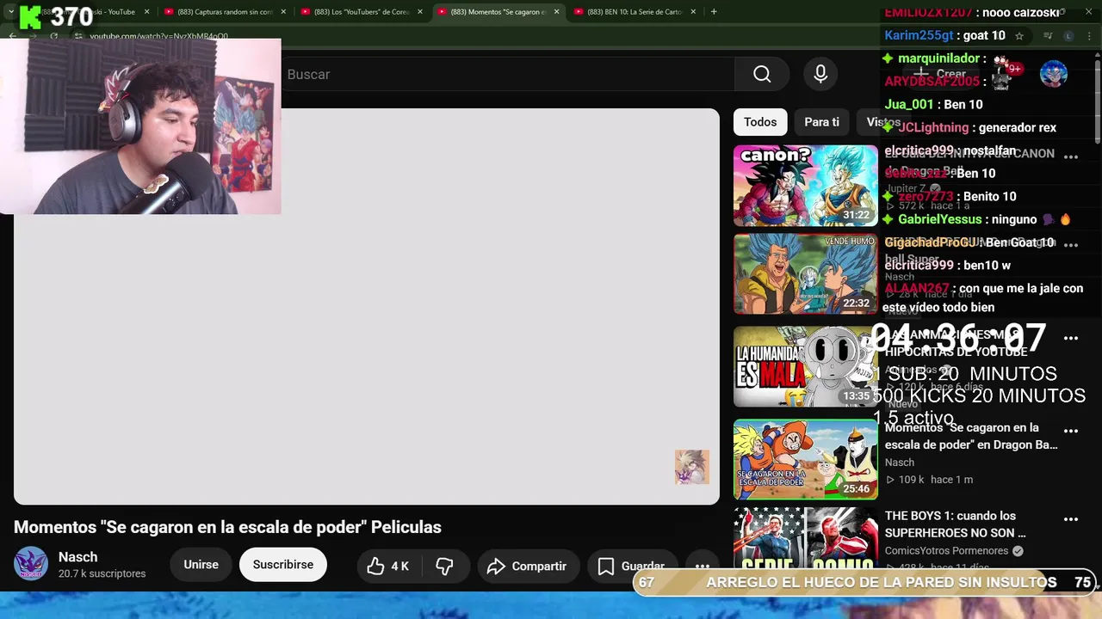Bookmark page with star icon
Screen dimensions: 1102x619
[1019, 36]
